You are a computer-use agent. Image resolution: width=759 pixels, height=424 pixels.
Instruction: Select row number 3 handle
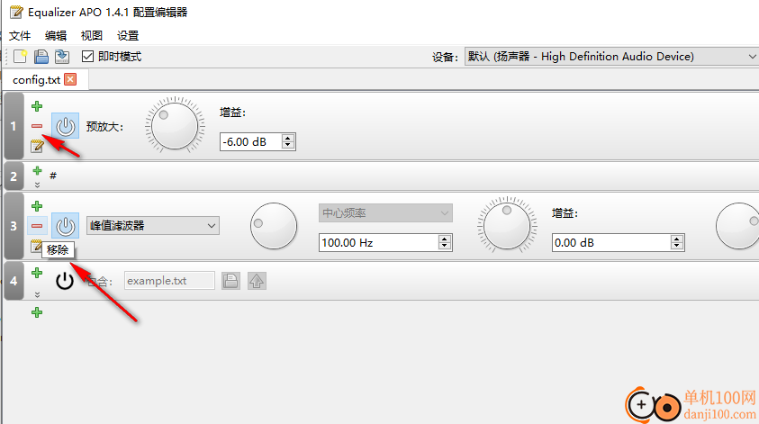tap(14, 226)
